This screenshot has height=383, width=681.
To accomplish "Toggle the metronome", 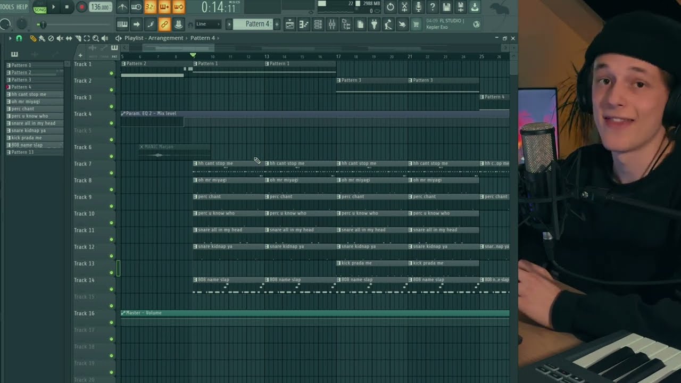I will (x=122, y=7).
